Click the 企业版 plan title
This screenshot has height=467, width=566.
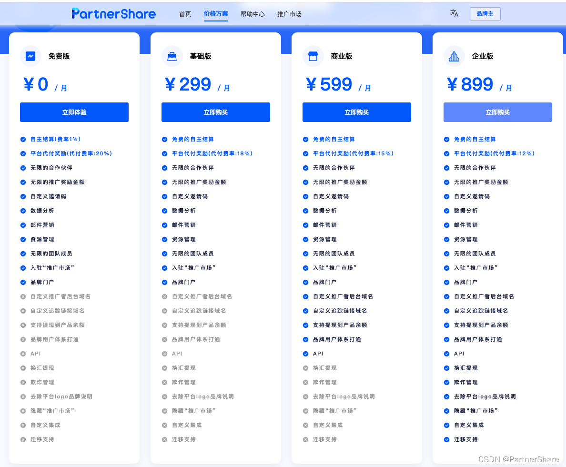click(x=483, y=56)
